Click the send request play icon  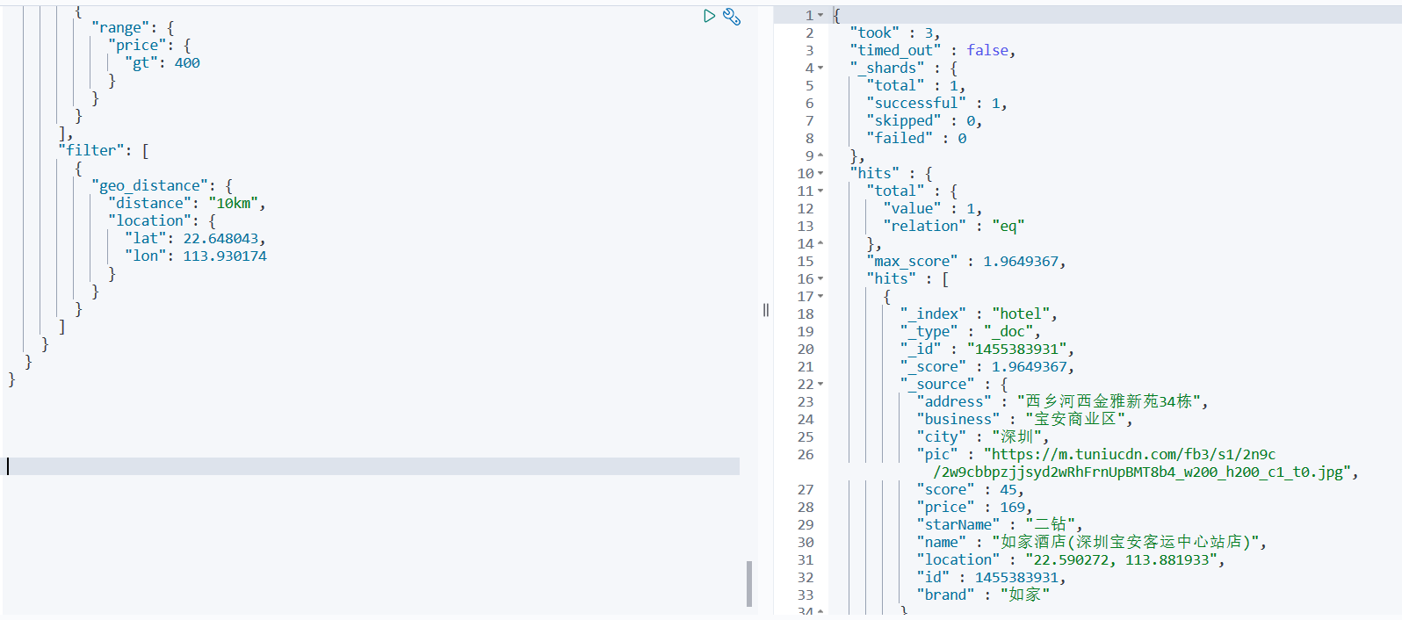(x=709, y=16)
